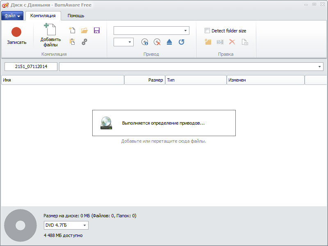This screenshot has height=246, width=328.
Task: Sort the file list by Размер column
Action: 144,80
